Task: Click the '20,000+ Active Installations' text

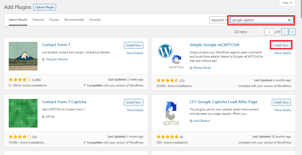Action: coord(174,86)
